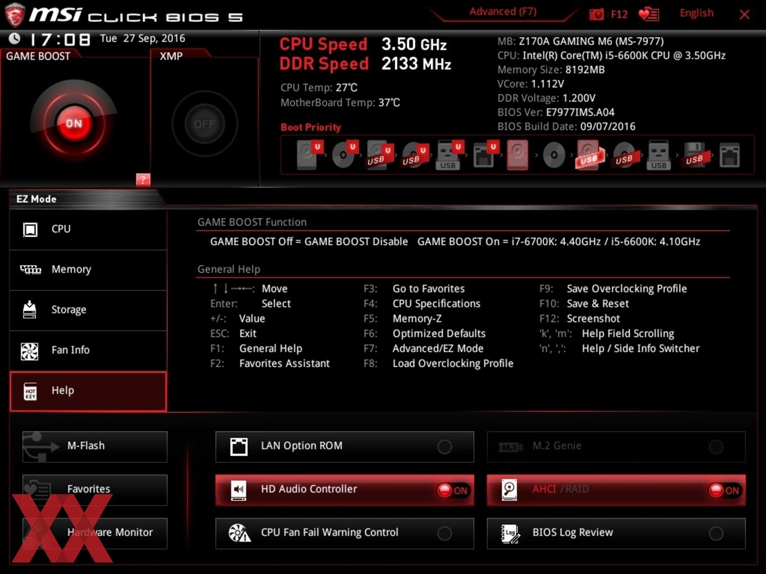Click the F5 Memory-Z help line
This screenshot has height=574, width=766.
403,319
